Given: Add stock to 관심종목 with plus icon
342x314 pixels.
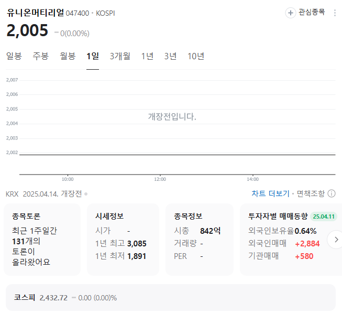Looking at the screenshot, I should click(290, 13).
